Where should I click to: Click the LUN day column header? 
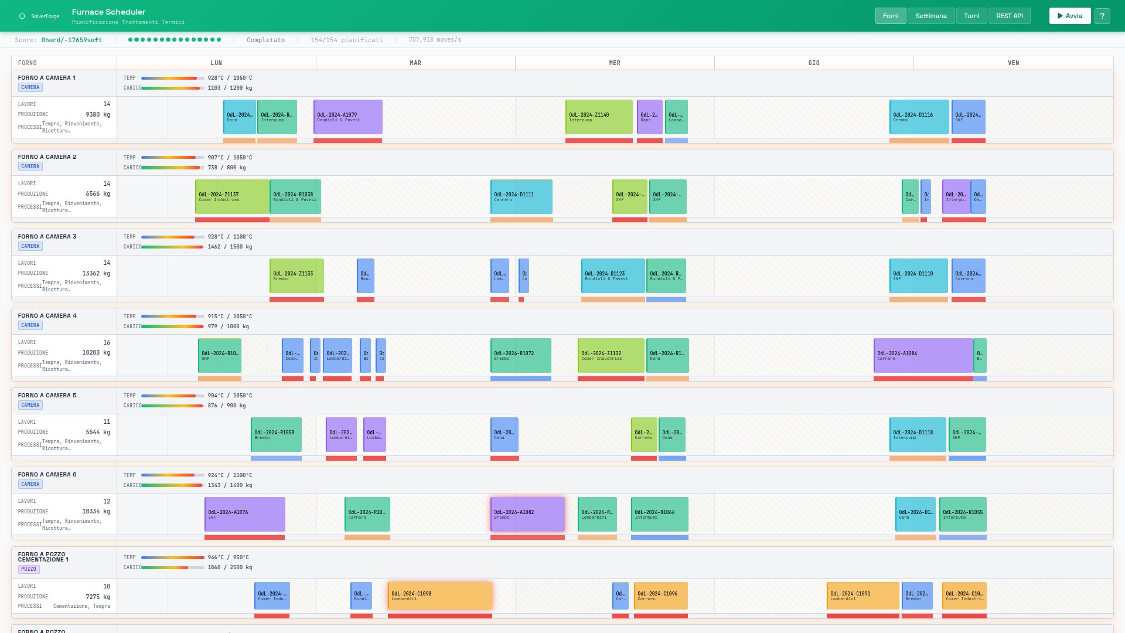216,63
